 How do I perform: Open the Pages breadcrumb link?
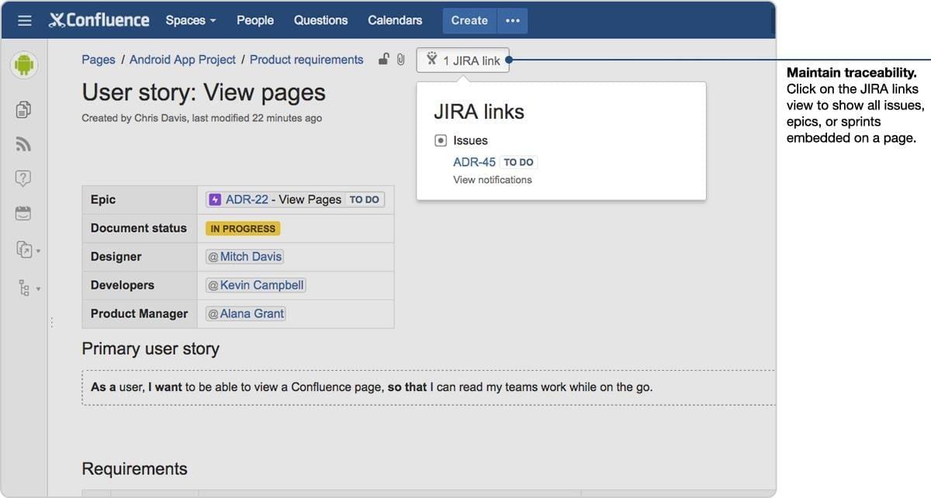pos(99,60)
